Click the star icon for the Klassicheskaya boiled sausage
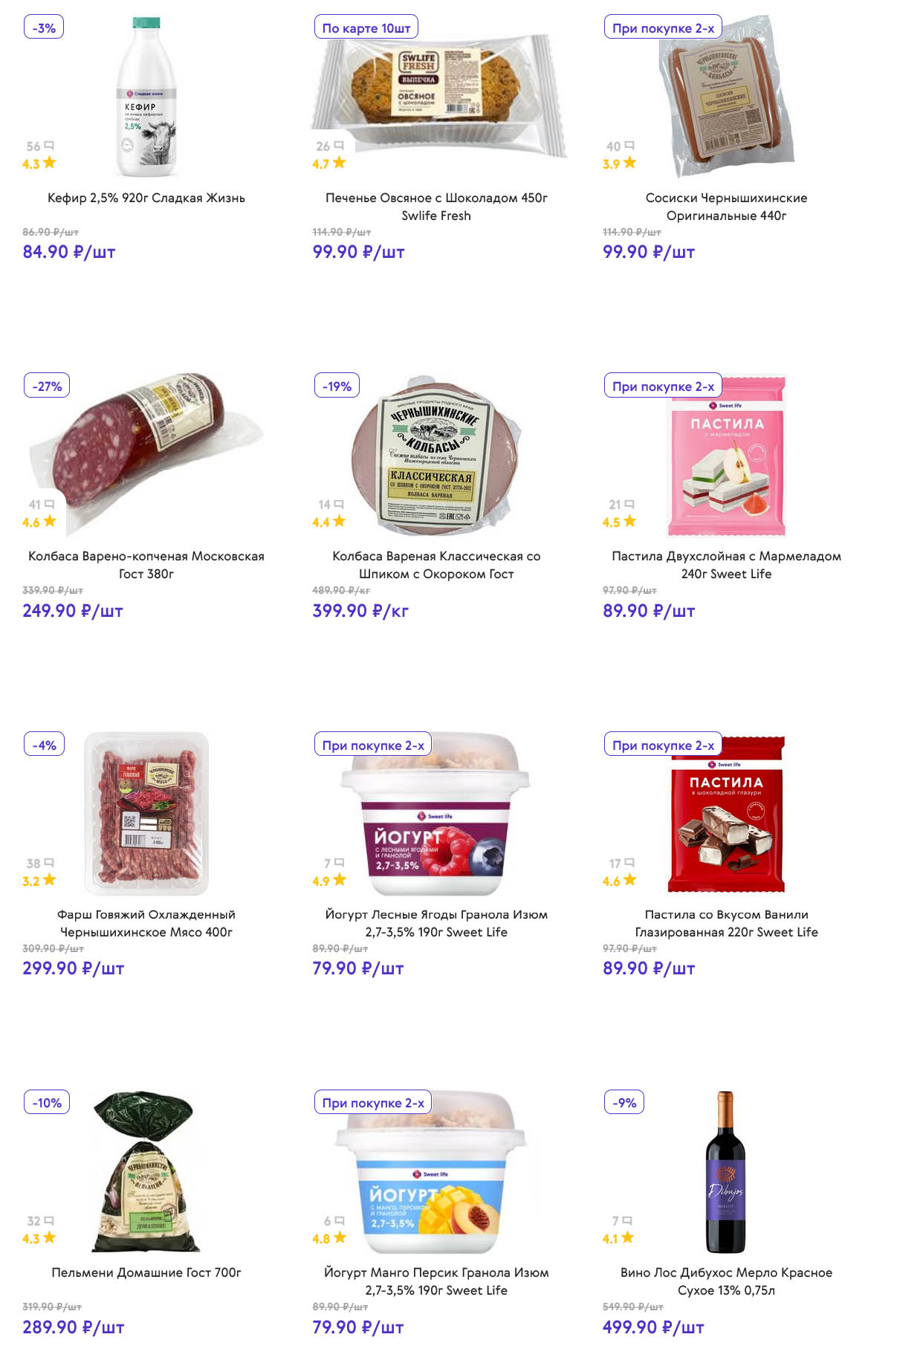The image size is (897, 1369). coord(339,521)
